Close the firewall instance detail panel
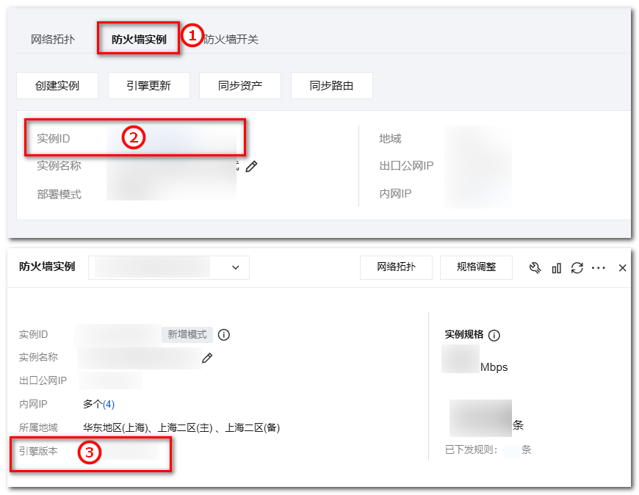The image size is (639, 495). [622, 267]
